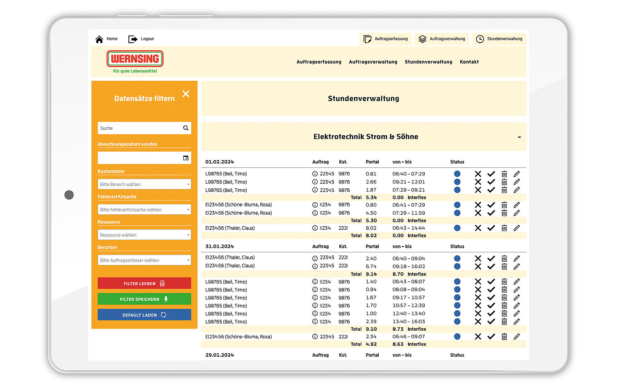Edit the 06:40 – 07:29 entry with pencil
The image size is (621, 391).
(517, 174)
